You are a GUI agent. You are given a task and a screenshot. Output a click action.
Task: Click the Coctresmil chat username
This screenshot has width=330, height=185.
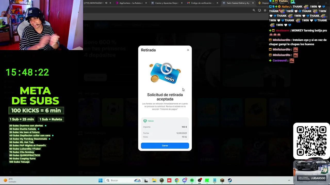[280, 61]
